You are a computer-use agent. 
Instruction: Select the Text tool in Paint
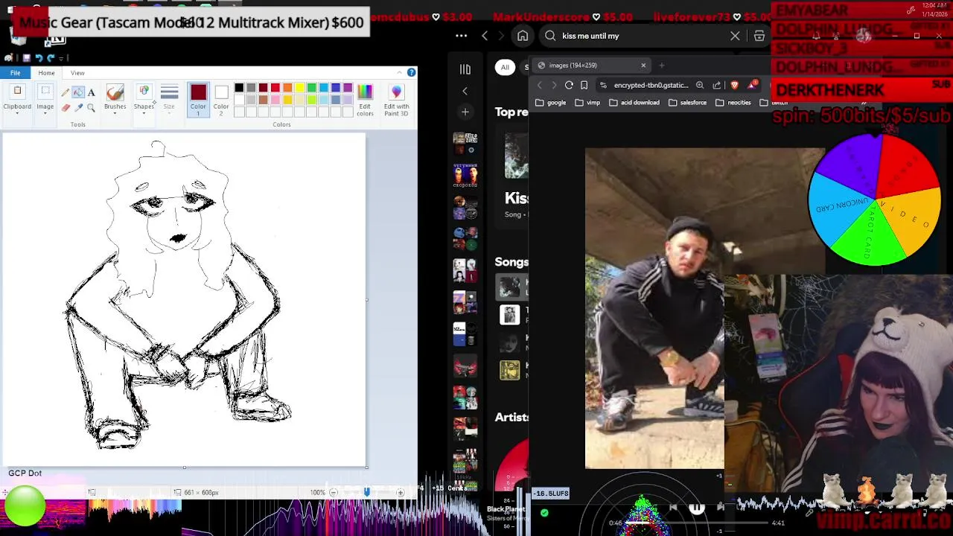tap(91, 92)
